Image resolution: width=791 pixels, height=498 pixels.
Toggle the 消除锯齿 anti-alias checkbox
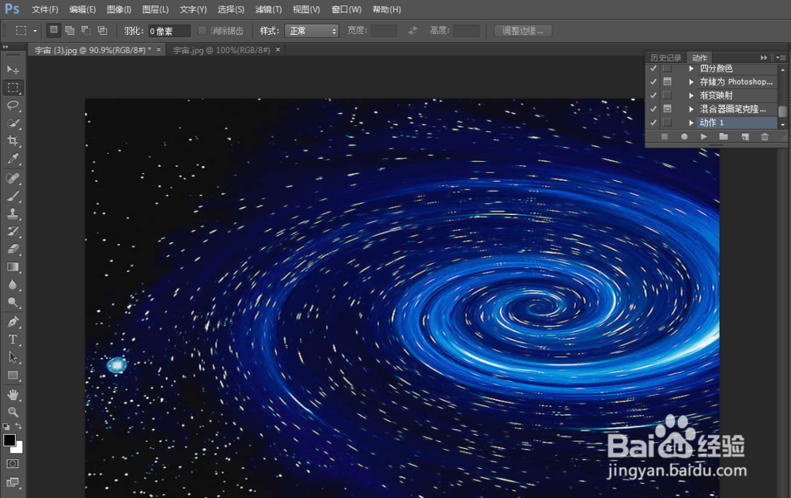(x=202, y=31)
